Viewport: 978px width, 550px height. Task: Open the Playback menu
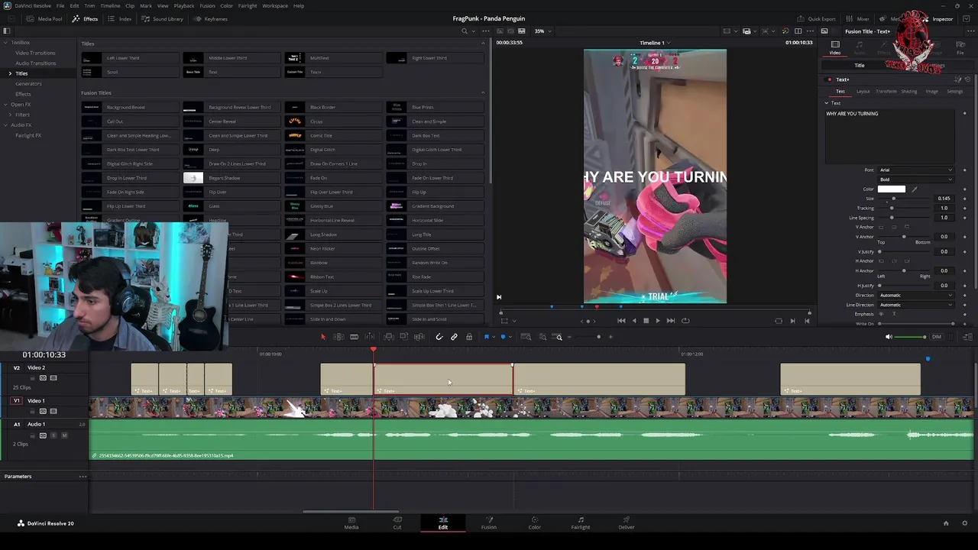(x=183, y=5)
